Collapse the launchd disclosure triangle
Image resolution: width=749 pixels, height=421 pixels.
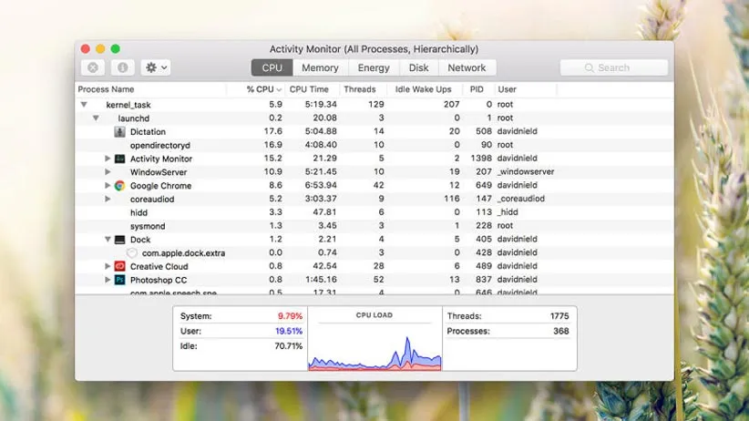96,118
